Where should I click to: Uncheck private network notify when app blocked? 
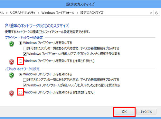coord(25,54)
